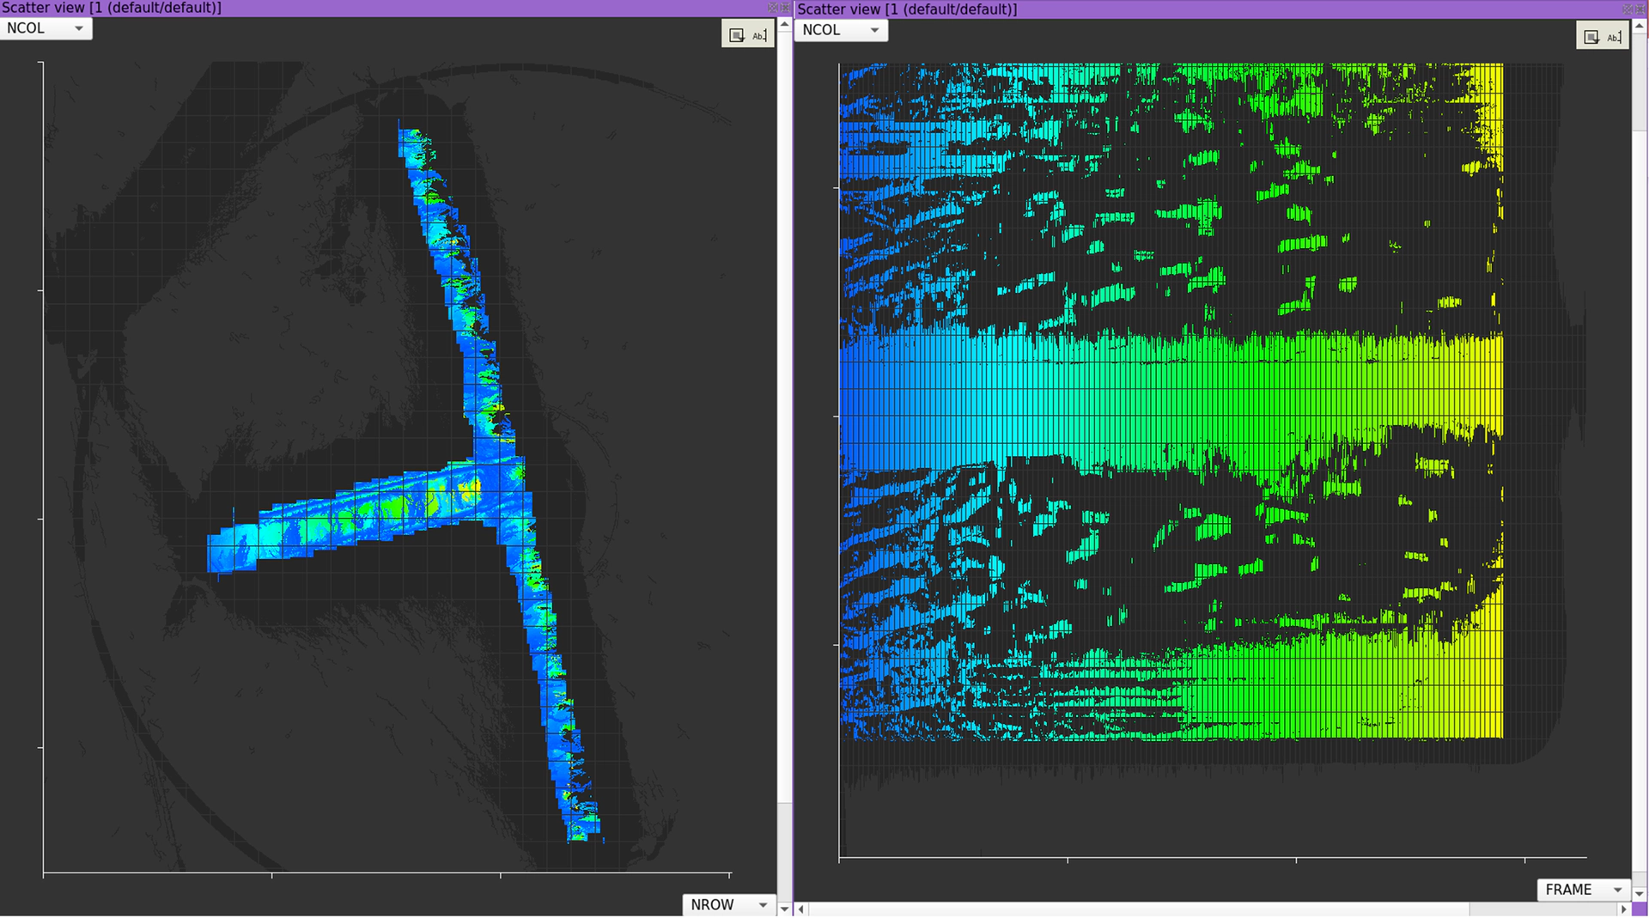Close the left Scatter view panel
This screenshot has height=918, width=1649.
click(x=786, y=8)
